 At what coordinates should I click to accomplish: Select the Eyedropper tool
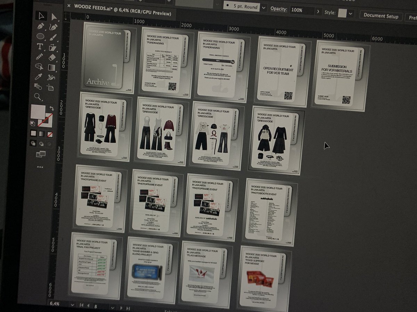[39, 76]
